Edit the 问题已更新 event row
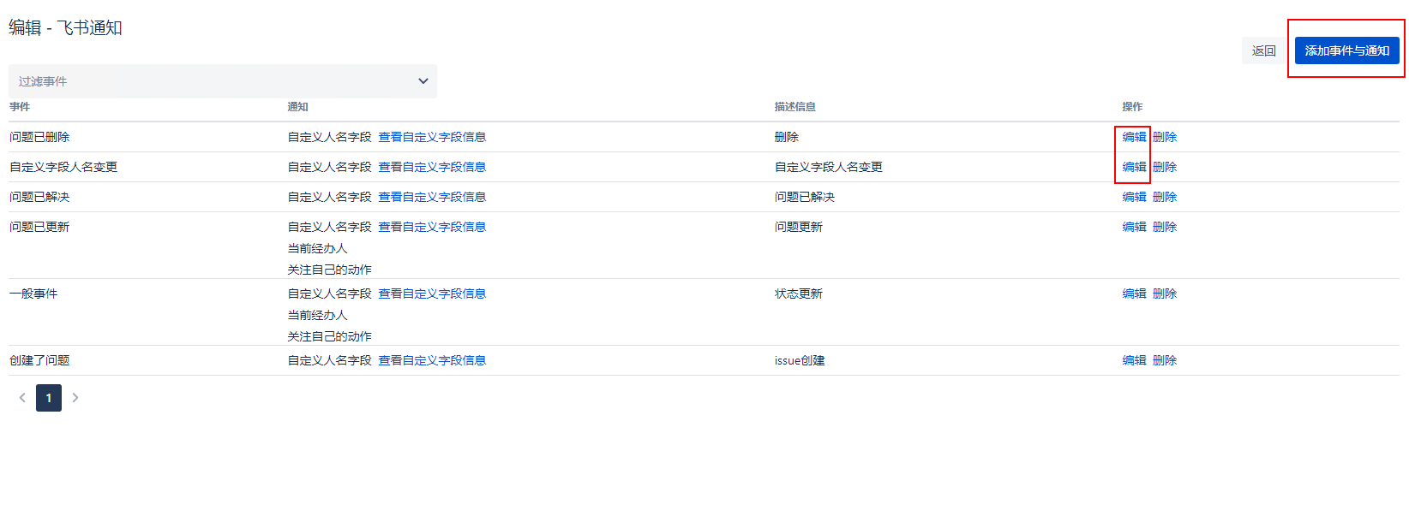1409x516 pixels. tap(1134, 227)
